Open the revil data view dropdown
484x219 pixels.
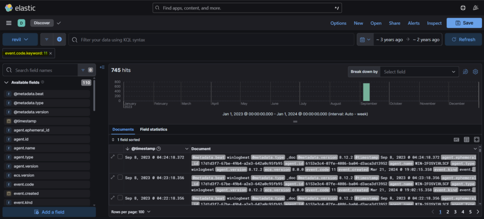coord(20,39)
